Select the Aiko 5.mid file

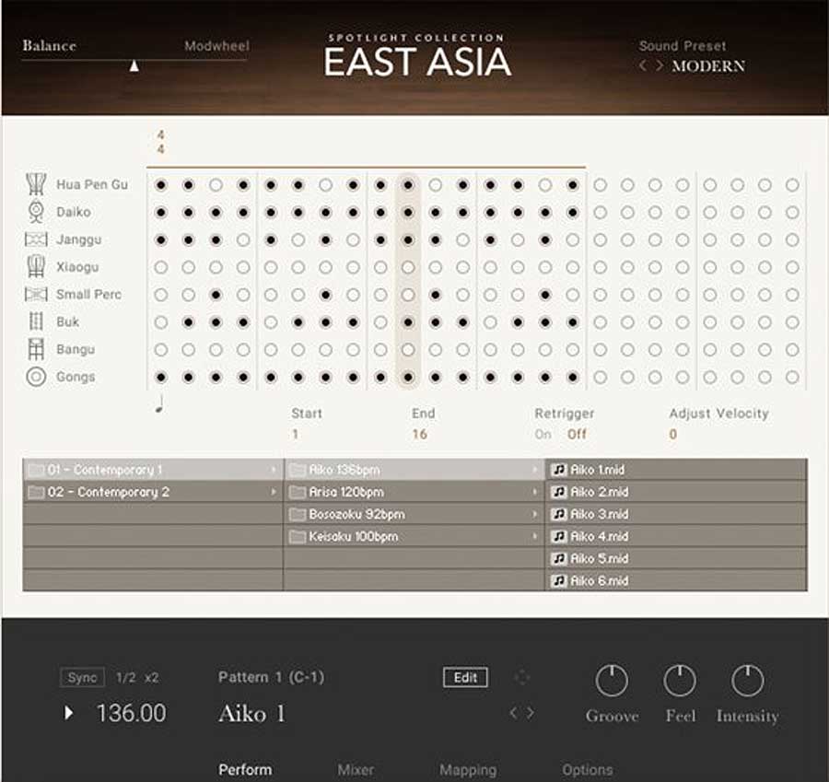tap(676, 558)
